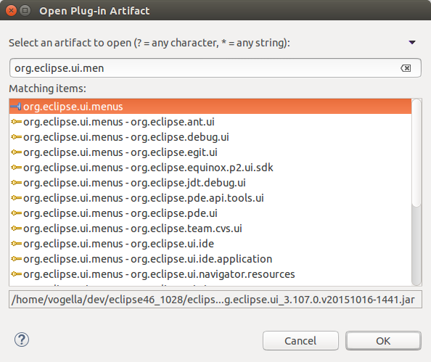The height and width of the screenshot is (362, 431).
Task: Click the extension icon for org.eclipse.pde.ui
Action: (16, 213)
